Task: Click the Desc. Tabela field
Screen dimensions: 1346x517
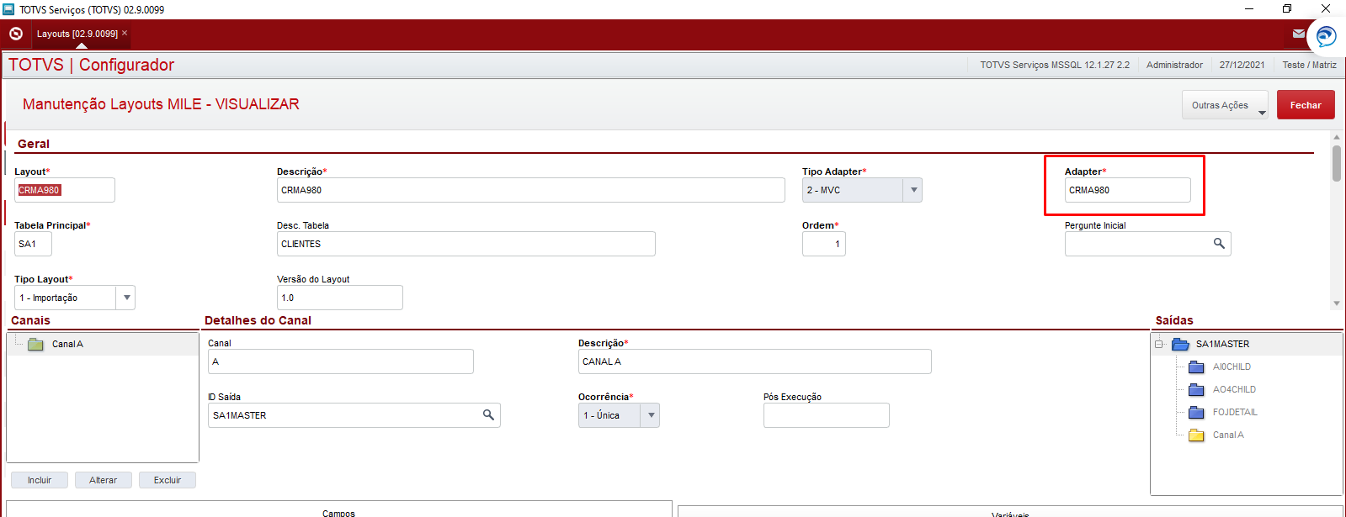Action: (466, 244)
